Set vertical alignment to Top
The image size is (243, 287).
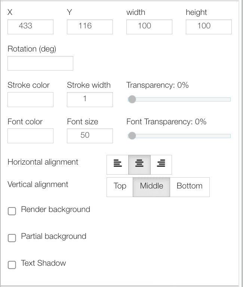pyautogui.click(x=120, y=187)
